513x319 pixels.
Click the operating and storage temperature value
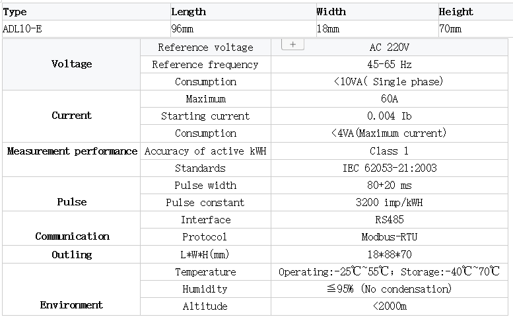(389, 271)
